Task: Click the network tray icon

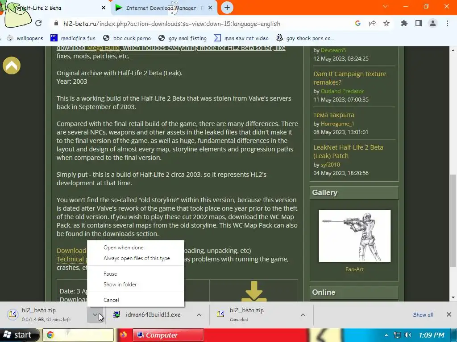Action: [397, 335]
